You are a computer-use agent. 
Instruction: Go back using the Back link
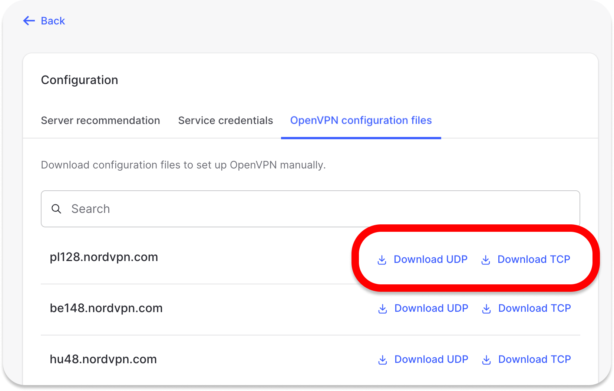coord(53,21)
